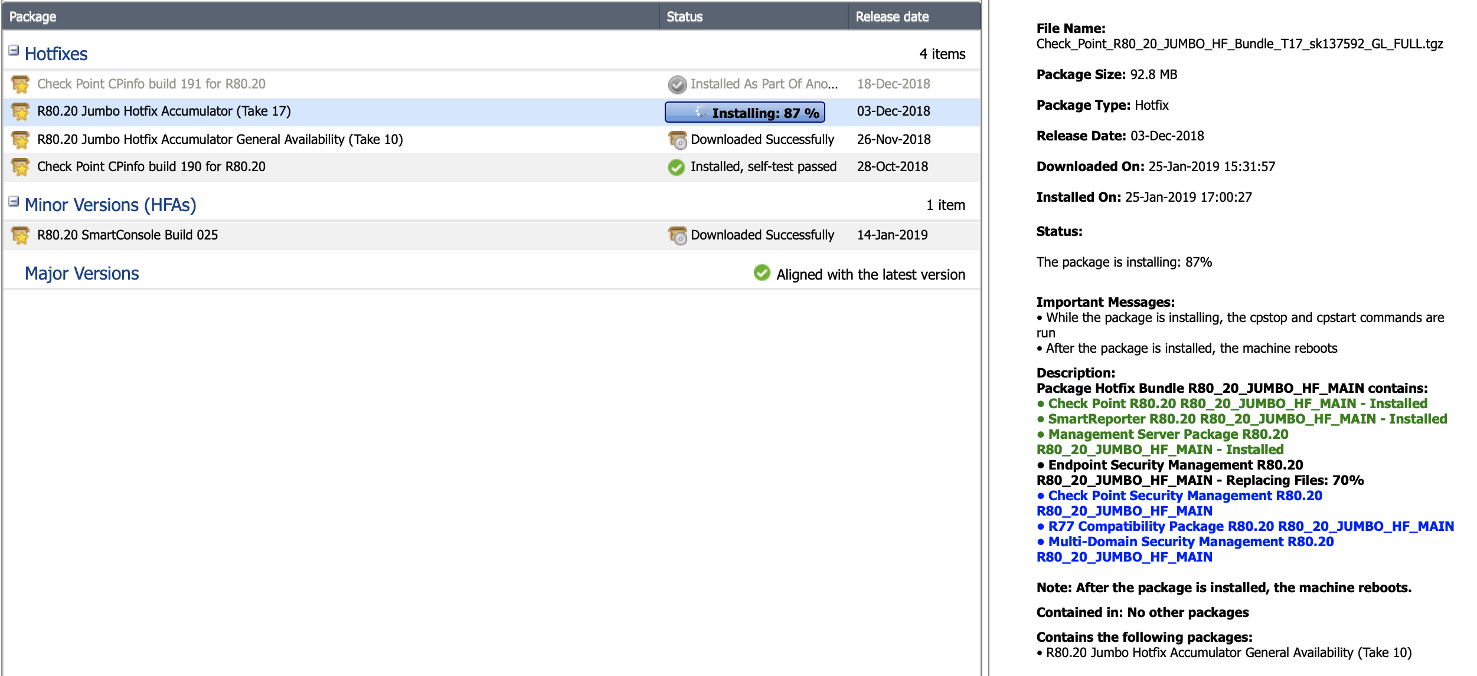Click package icon for Jumbo Hotfix Take 10
This screenshot has height=676, width=1477.
pos(20,140)
